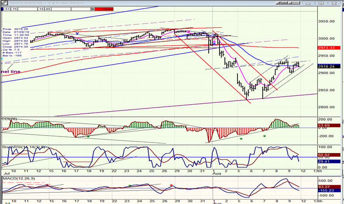Select the MACD(12,26,9) indicator title
Screen dimensions: 344x204
(x=19, y=179)
